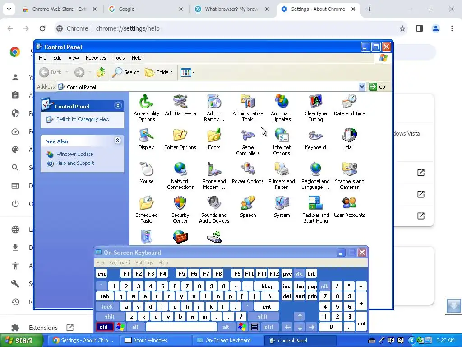Click the Go button beside Address bar
This screenshot has height=347, width=462.
tap(378, 87)
